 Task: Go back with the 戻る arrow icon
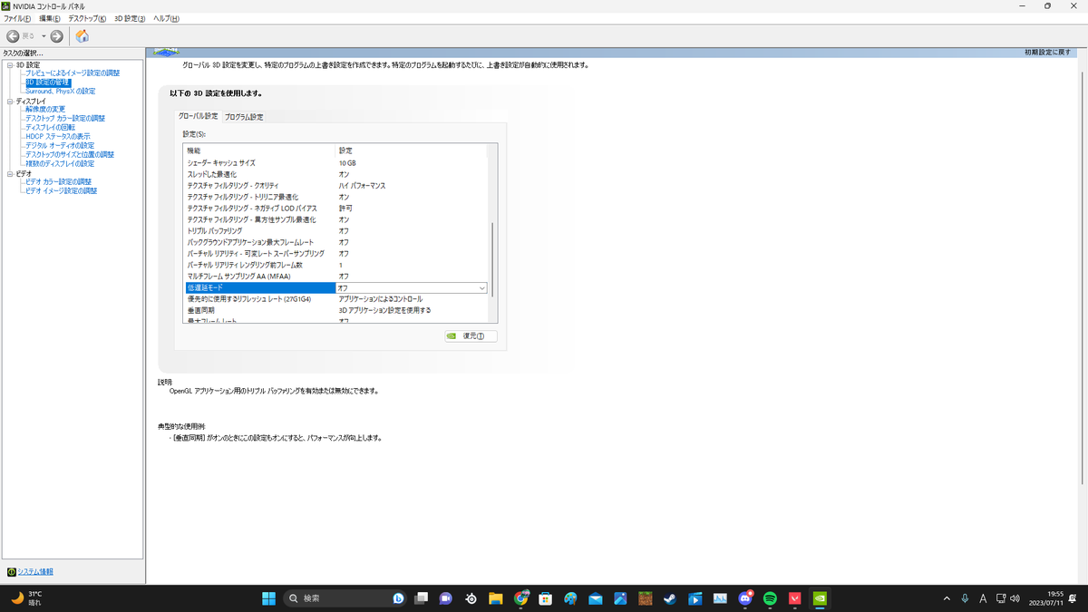[x=13, y=36]
